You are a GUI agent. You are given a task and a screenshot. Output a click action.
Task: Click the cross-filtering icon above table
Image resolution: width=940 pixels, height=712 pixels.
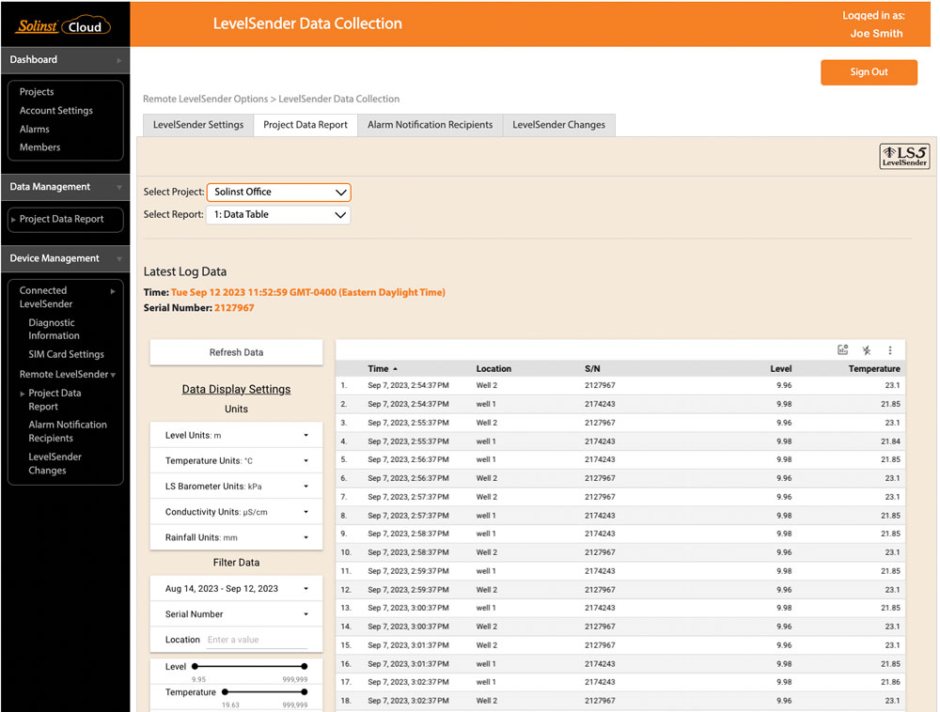point(867,350)
